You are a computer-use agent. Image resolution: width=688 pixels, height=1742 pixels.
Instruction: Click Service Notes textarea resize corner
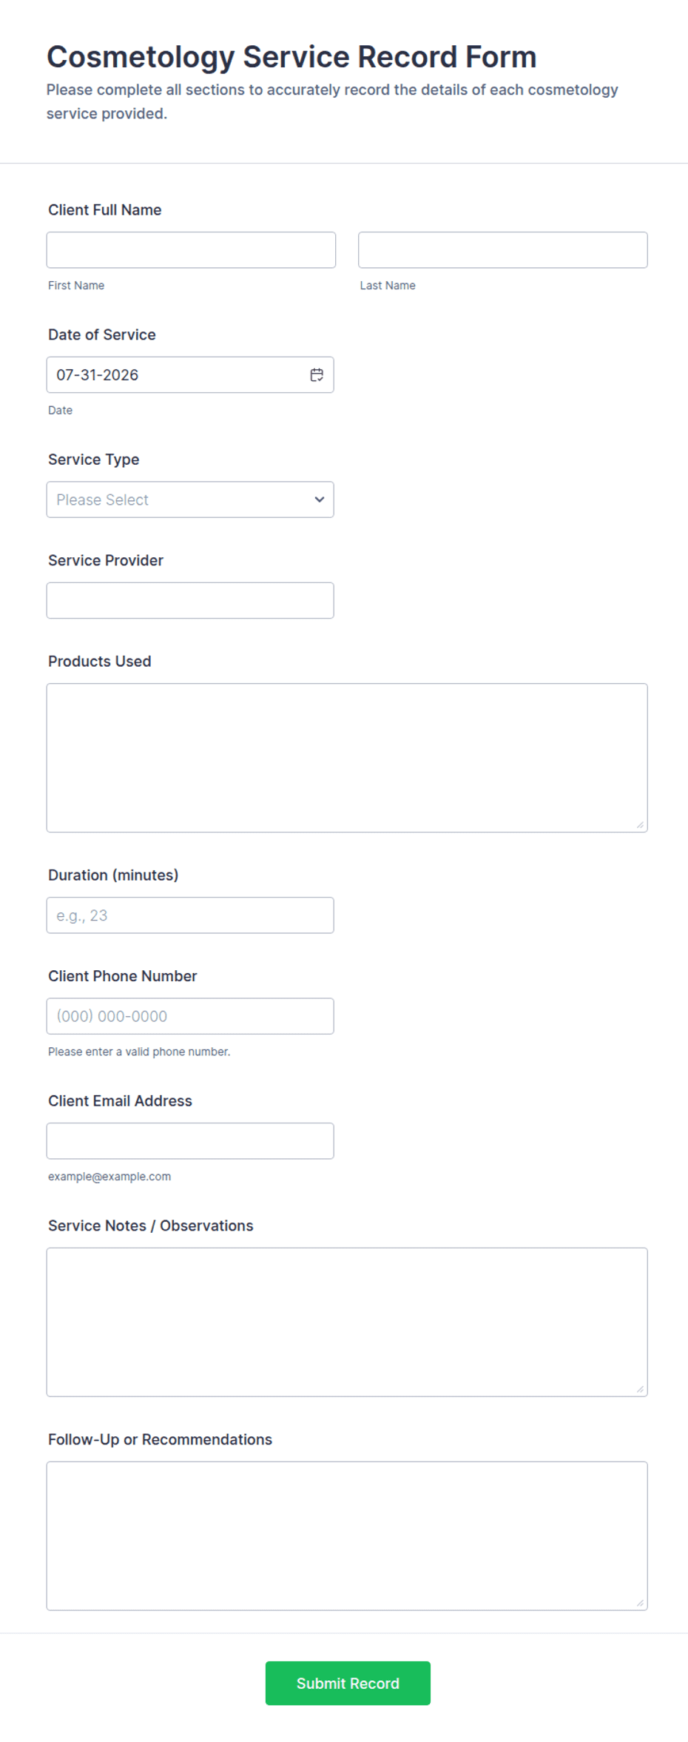tap(640, 1389)
